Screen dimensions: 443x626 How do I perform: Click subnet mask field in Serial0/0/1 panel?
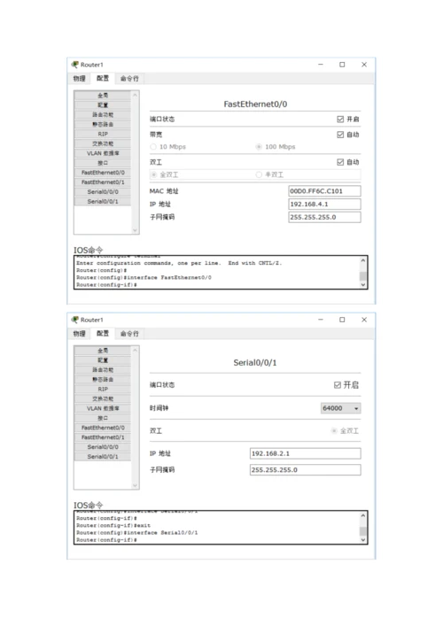pos(305,470)
